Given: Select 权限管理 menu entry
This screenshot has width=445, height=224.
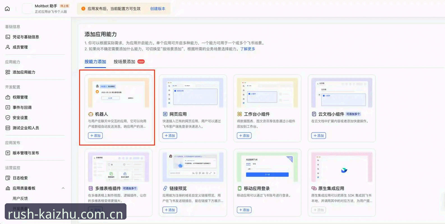Looking at the screenshot, I should 20,97.
